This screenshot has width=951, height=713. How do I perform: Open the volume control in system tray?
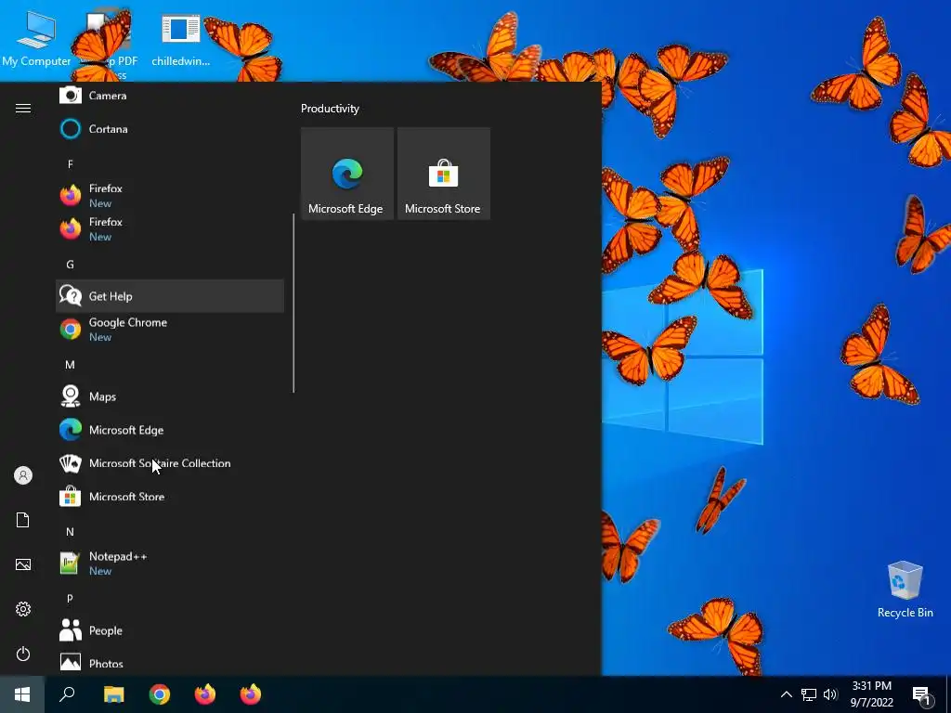click(830, 694)
